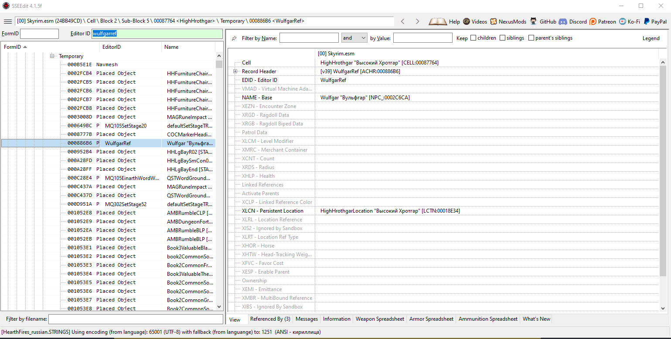Open the GitHub page
Viewport: 671px width, 339px height.
[543, 21]
